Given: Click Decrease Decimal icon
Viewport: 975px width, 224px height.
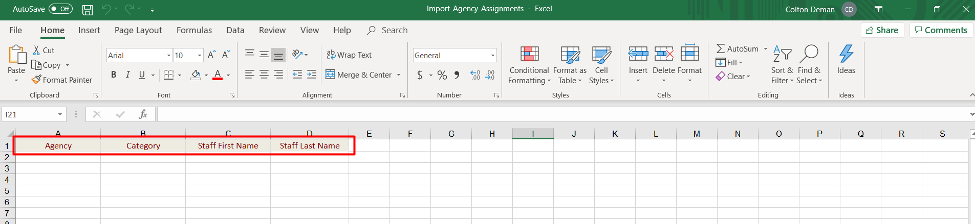Looking at the screenshot, I should pyautogui.click(x=490, y=75).
